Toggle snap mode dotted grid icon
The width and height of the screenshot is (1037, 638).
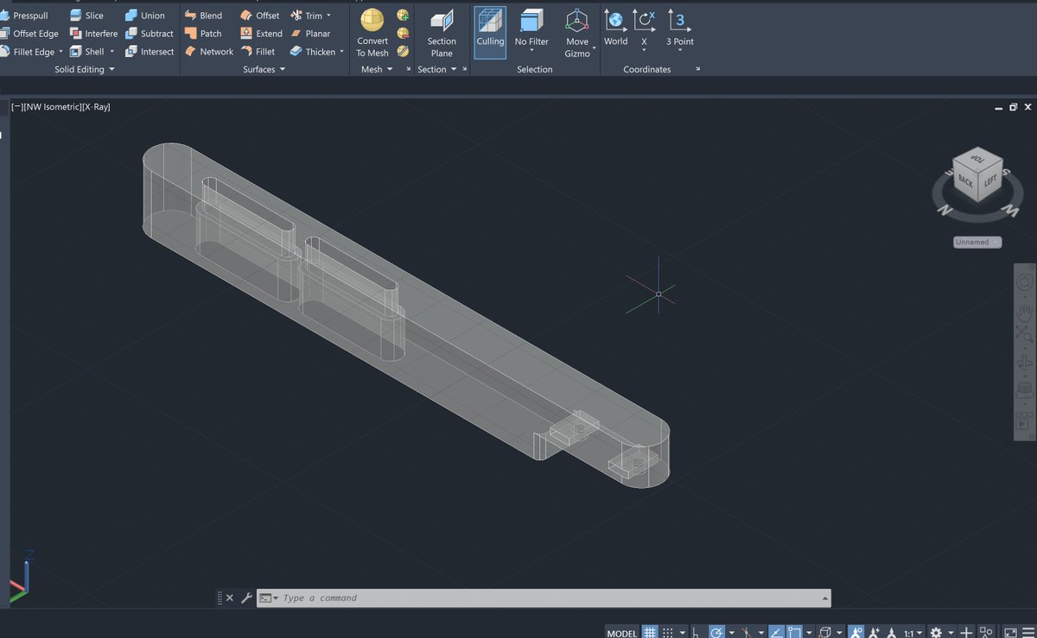[669, 633]
